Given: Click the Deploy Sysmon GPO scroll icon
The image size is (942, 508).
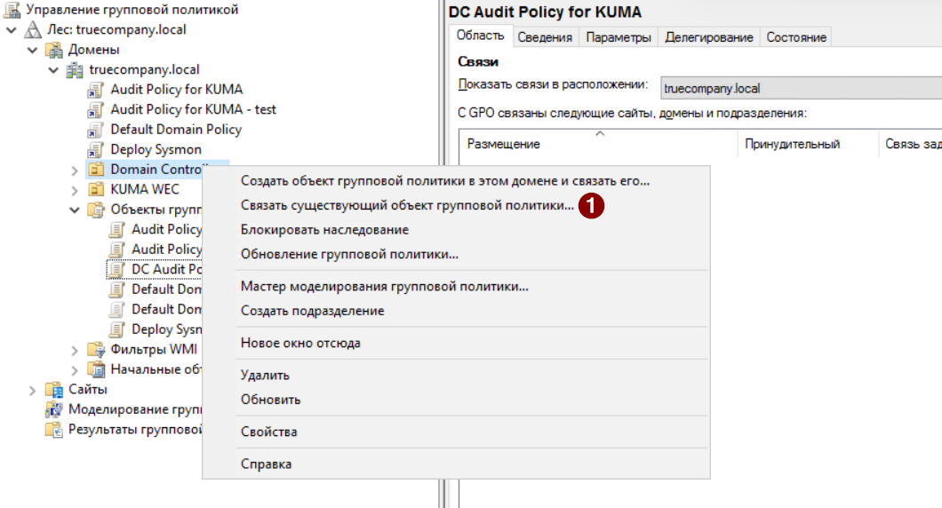Looking at the screenshot, I should click(117, 329).
